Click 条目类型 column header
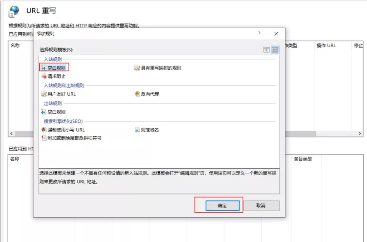Viewport: 367px width, 242px height. pos(303,159)
